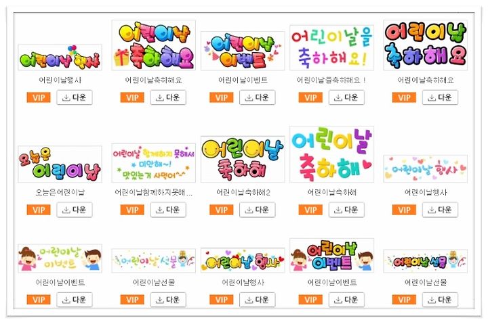Click the 어린이날함께하지못해 ... title text
This screenshot has height=322, width=488.
154,193
